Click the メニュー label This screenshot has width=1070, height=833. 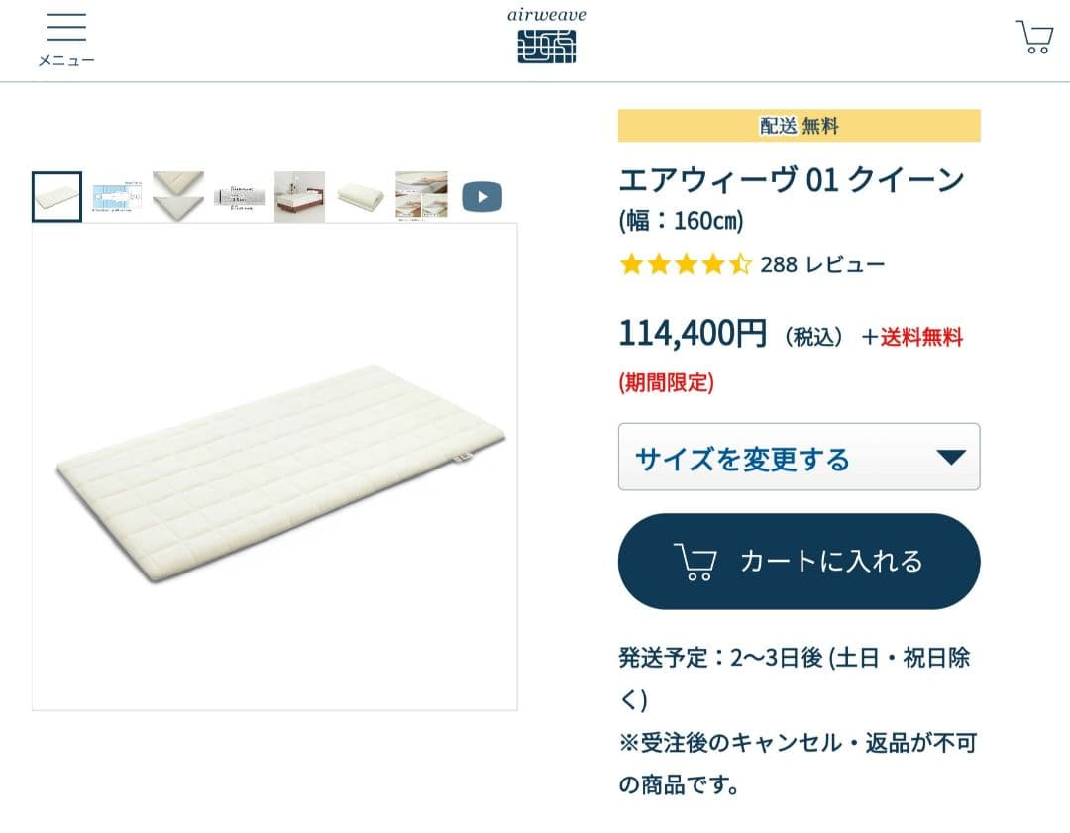66,60
